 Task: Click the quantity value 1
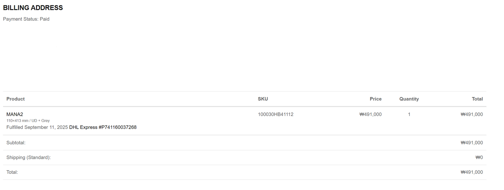pyautogui.click(x=409, y=114)
